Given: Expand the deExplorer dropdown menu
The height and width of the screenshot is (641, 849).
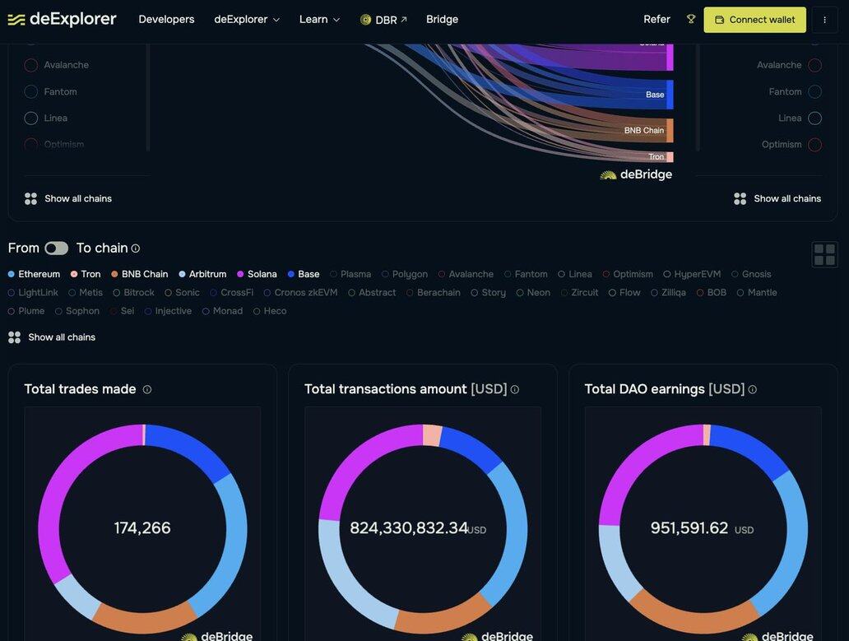Looking at the screenshot, I should point(247,20).
